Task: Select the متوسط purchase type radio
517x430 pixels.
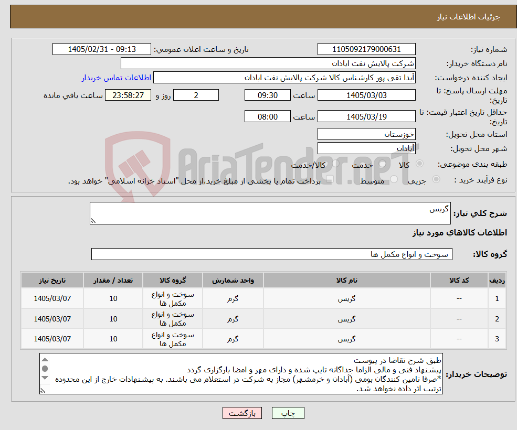Action: [394, 179]
